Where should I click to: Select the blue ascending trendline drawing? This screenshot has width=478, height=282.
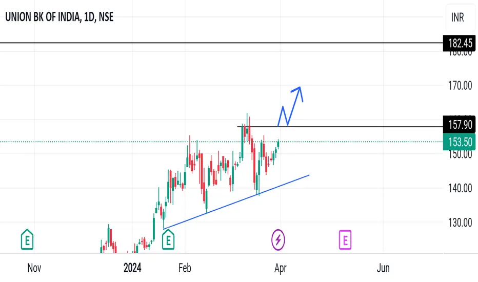236,202
